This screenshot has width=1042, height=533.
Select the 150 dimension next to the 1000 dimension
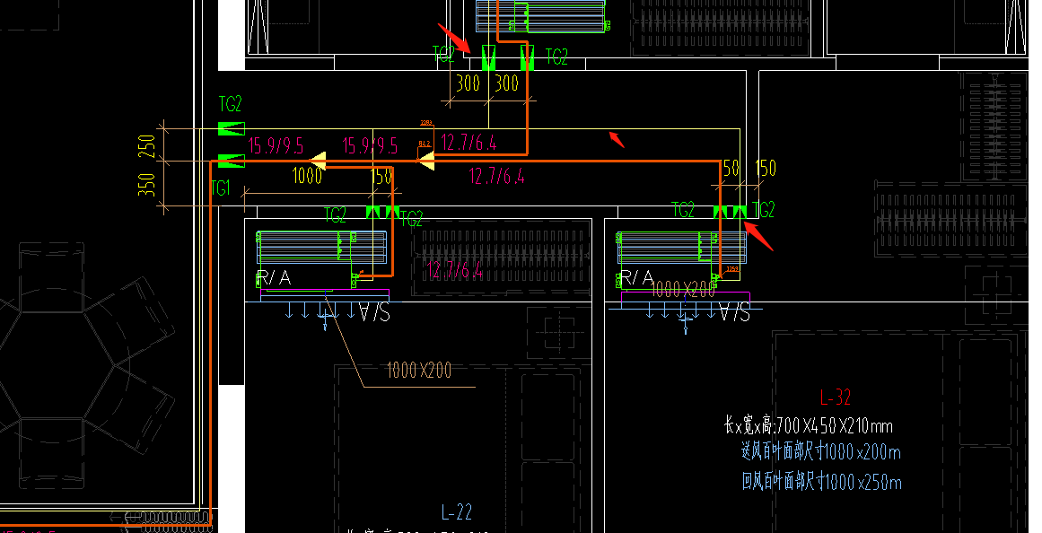tap(381, 176)
